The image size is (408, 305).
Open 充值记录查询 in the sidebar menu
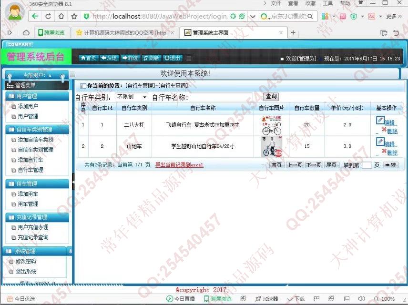33,237
